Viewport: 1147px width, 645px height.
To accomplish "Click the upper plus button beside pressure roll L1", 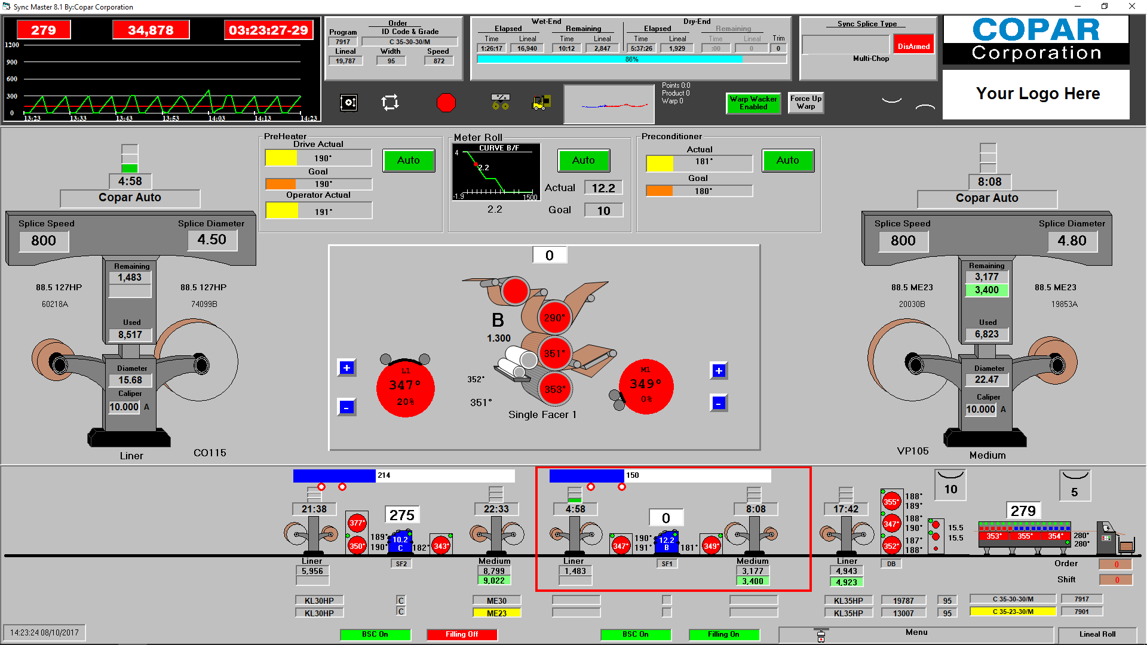I will 346,368.
